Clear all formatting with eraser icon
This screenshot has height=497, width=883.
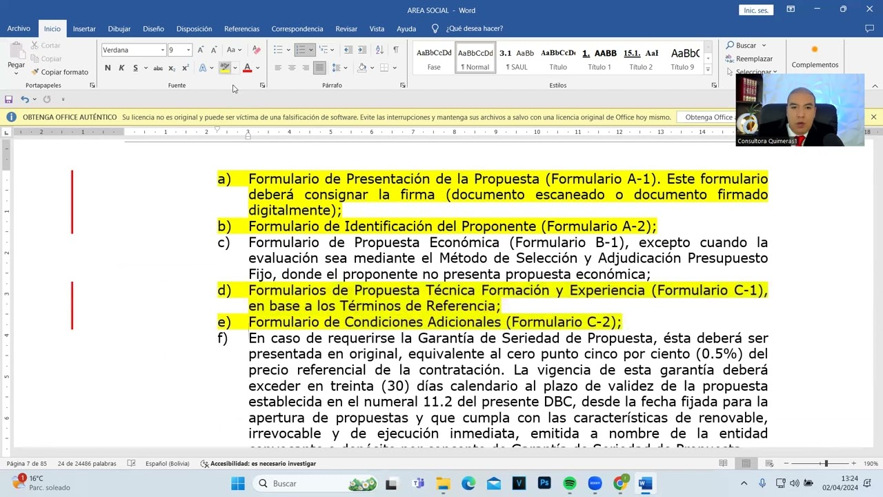[x=257, y=50]
